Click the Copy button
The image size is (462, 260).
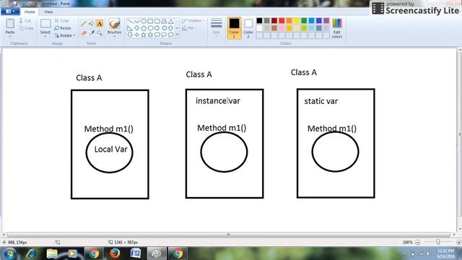(26, 28)
